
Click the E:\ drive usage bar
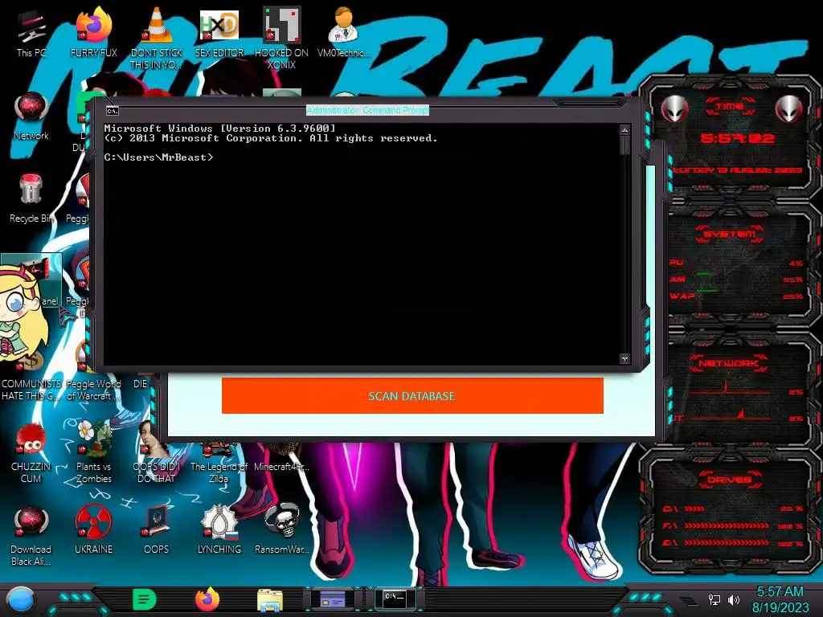pos(727,543)
